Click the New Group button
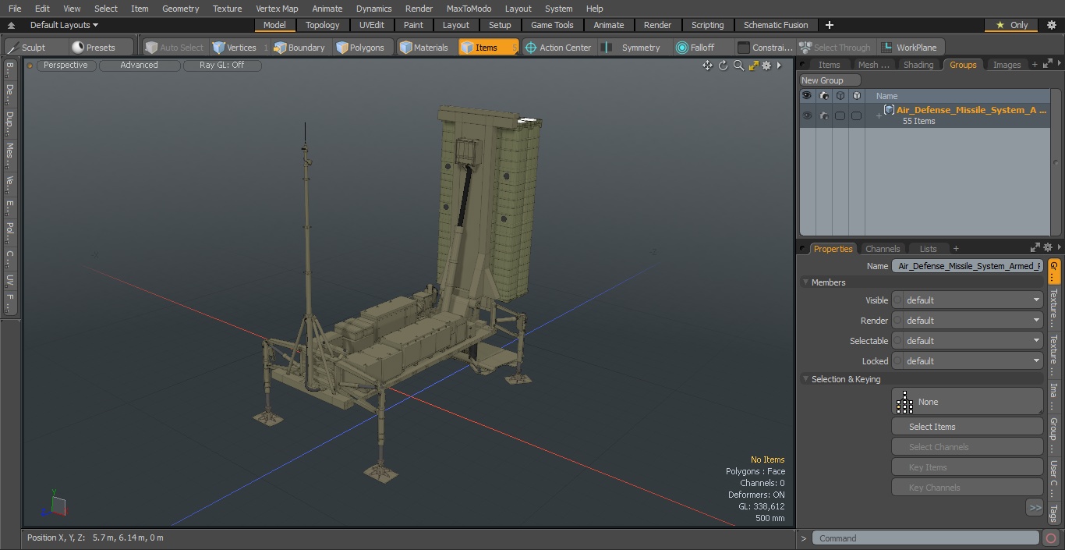 [x=830, y=80]
